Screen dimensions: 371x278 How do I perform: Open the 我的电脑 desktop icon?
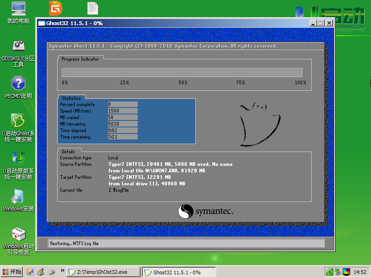[19, 13]
